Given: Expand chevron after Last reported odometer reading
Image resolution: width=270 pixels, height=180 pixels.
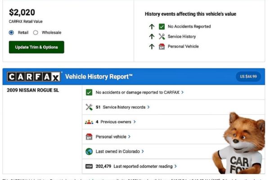Looking at the screenshot, I should point(175,166).
